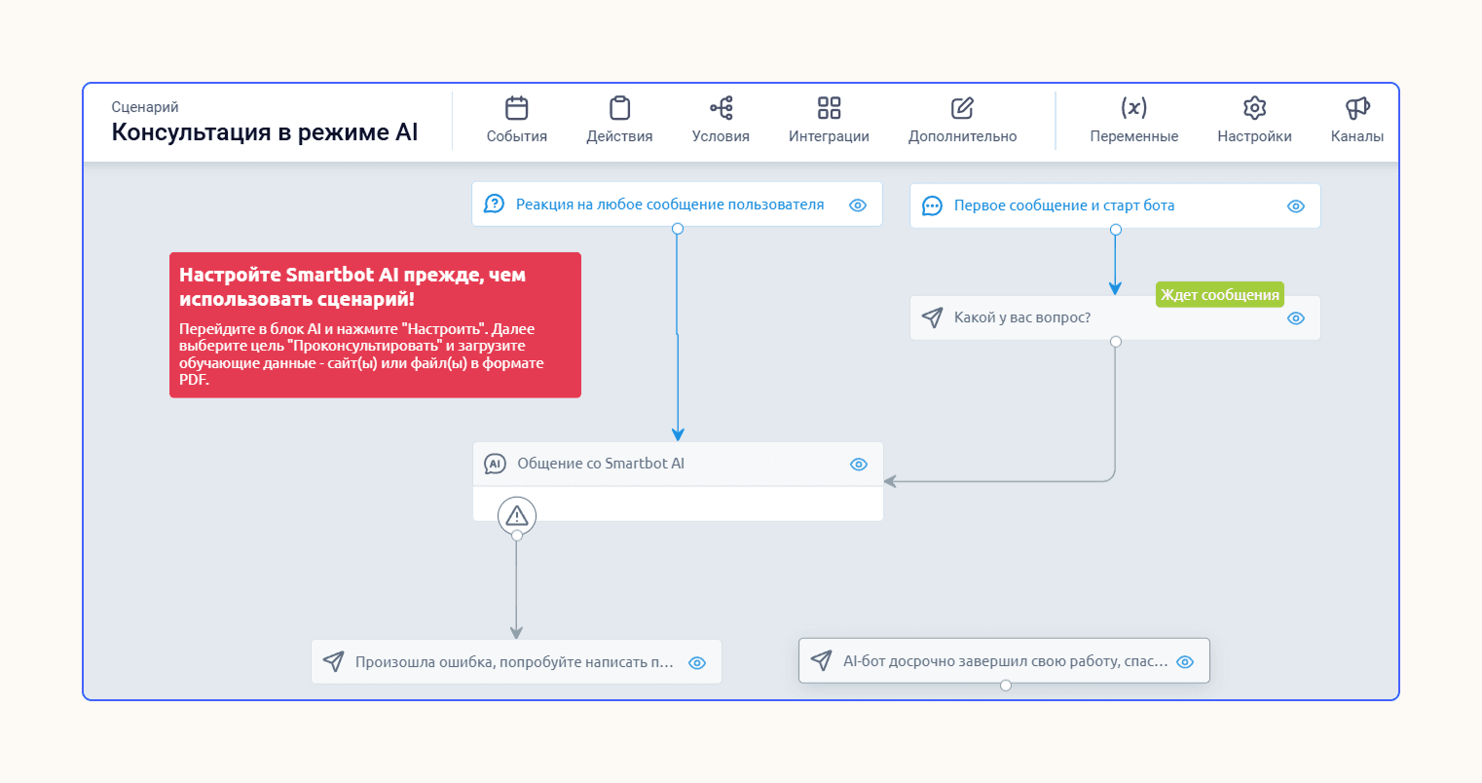Select the События menu label
Screen dimensions: 1482x783
517,136
